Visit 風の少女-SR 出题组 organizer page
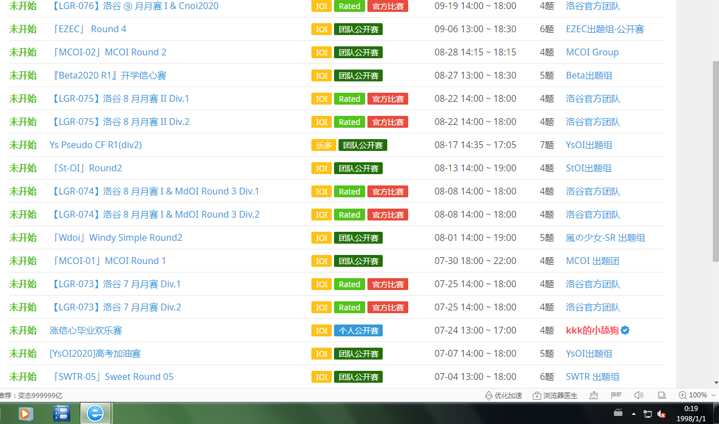719x424 pixels. coord(606,237)
